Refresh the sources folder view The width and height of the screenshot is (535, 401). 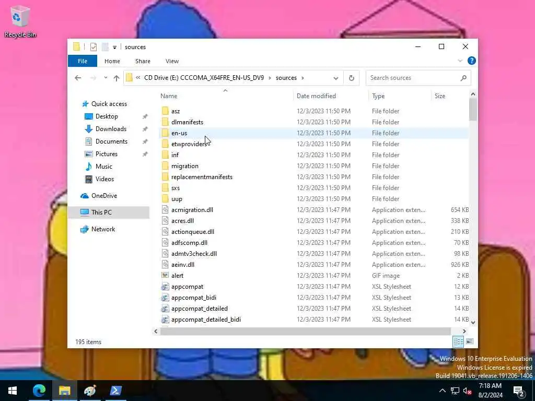(x=352, y=78)
